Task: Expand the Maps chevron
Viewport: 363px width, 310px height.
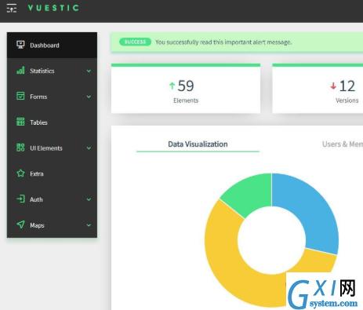Action: [x=89, y=225]
